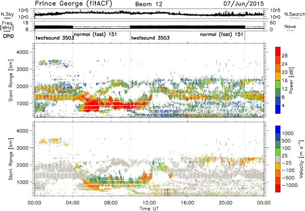Image resolution: width=305 pixels, height=211 pixels.
Task: Click the 'Beam 12' label
Action: [x=149, y=4]
